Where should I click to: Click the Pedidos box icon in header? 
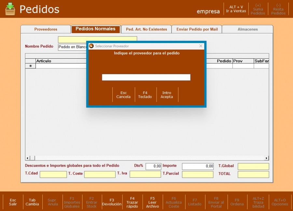click(x=10, y=9)
